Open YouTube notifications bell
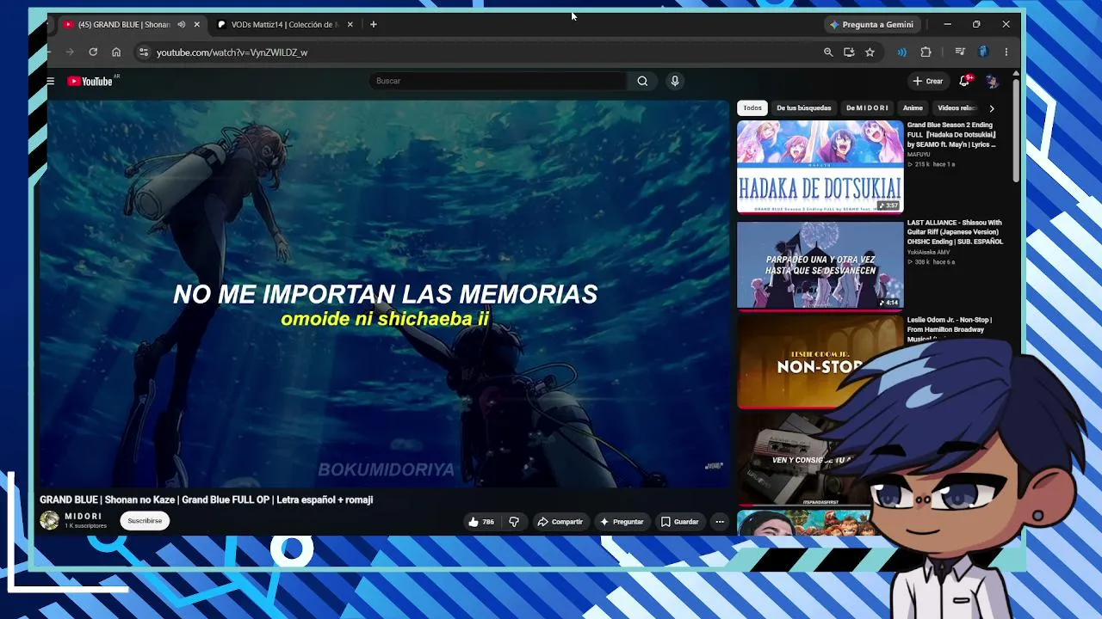 [x=964, y=81]
